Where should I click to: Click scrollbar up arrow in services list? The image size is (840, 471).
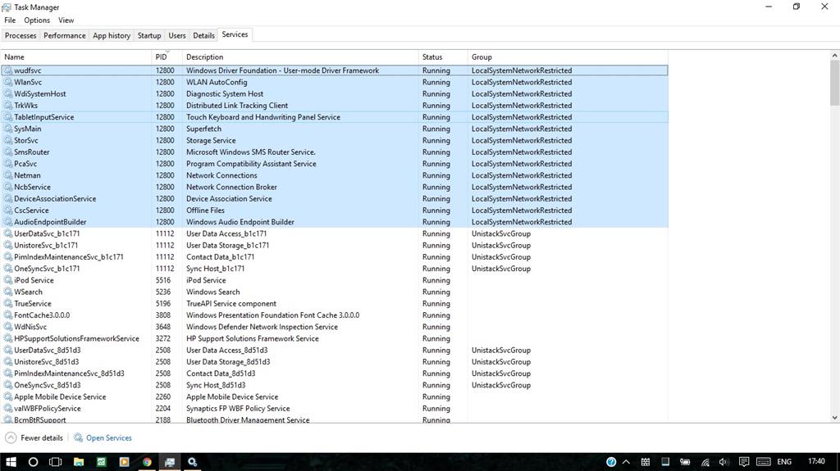[x=834, y=55]
